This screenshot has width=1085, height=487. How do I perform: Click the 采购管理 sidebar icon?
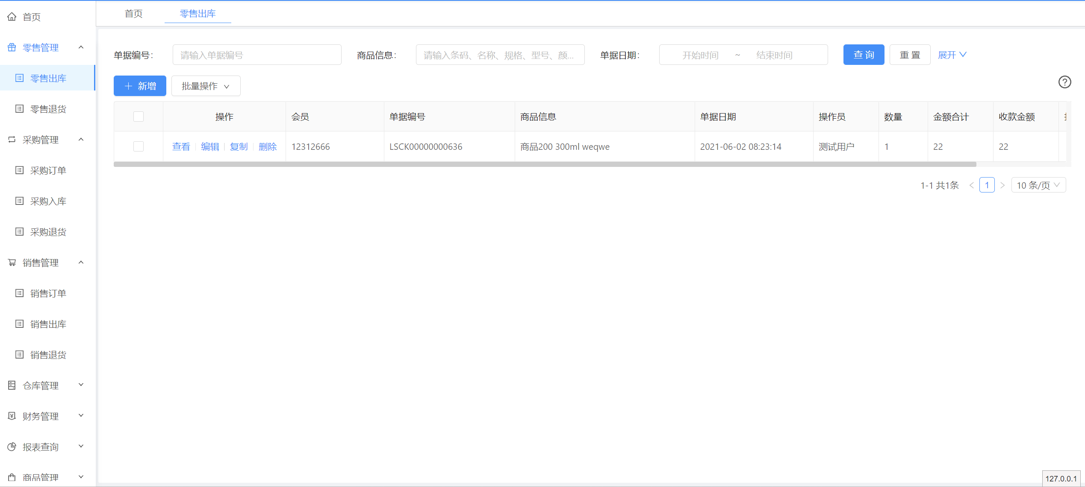coord(12,140)
